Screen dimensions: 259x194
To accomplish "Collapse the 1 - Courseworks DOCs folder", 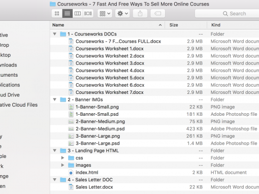I will (55, 34).
